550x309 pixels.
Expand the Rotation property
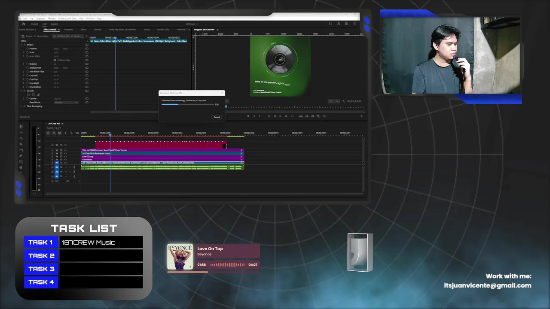pos(23,64)
